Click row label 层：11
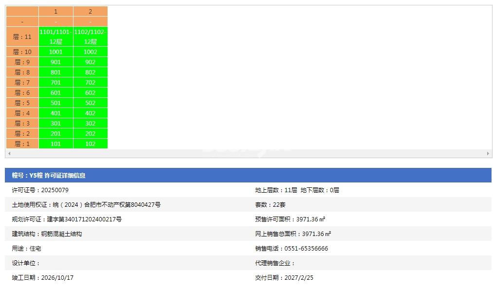Viewport: 493px width, 290px height. click(x=22, y=36)
